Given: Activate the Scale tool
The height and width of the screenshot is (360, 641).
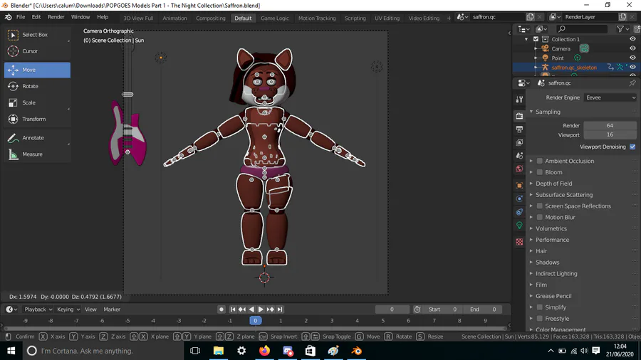Looking at the screenshot, I should [x=37, y=102].
